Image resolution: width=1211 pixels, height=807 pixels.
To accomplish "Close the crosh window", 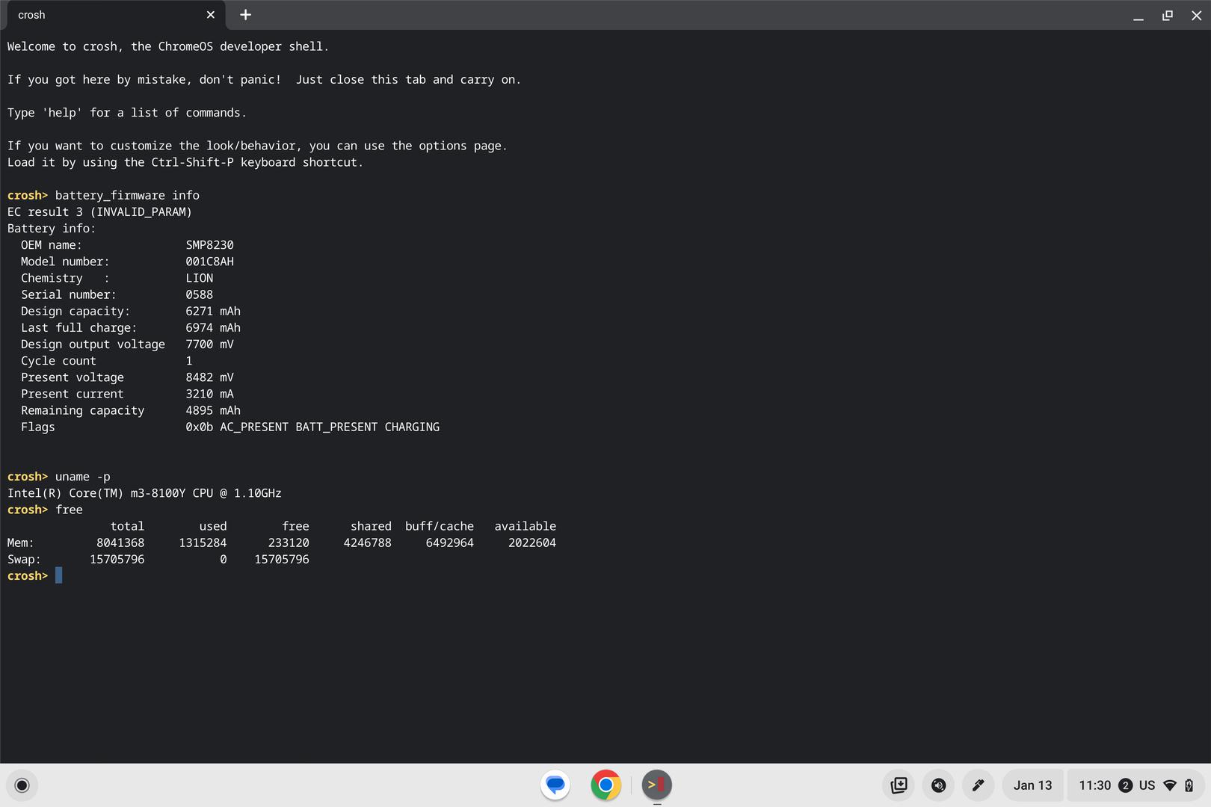I will click(x=1196, y=15).
